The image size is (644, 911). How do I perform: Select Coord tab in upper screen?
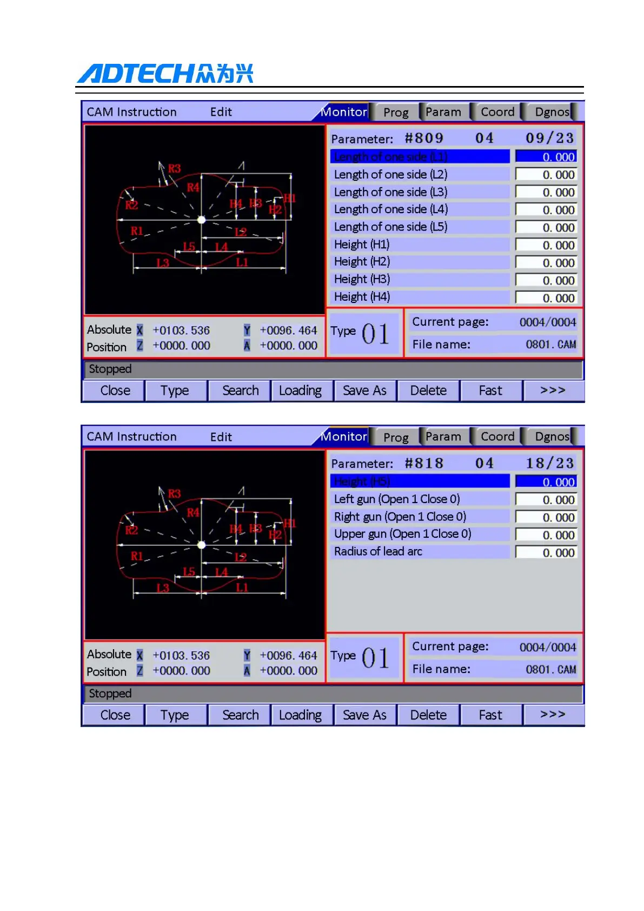497,112
